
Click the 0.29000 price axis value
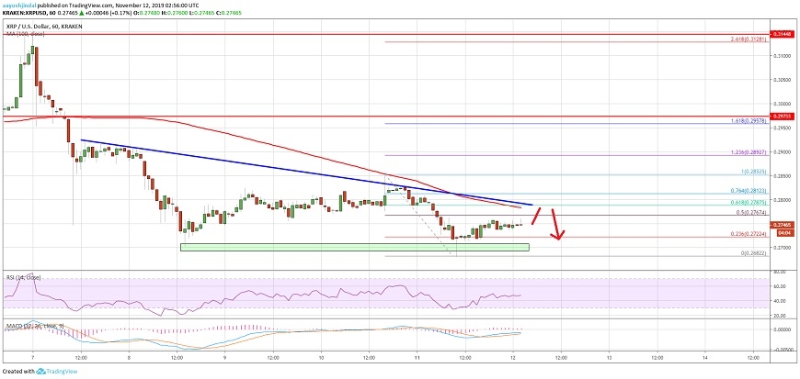784,151
